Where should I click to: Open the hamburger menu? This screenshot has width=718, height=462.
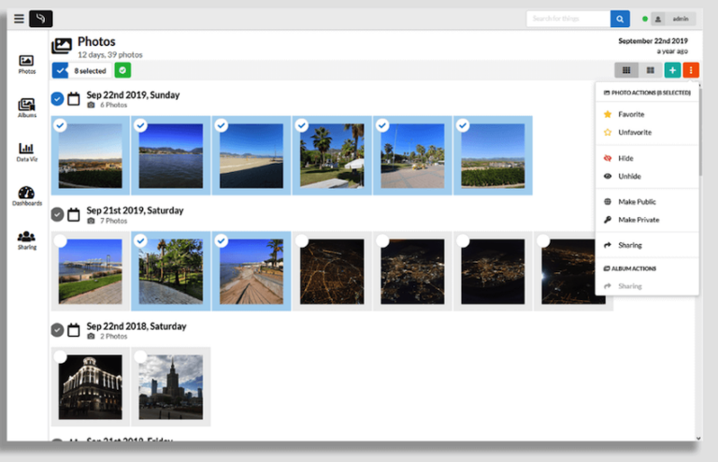(19, 19)
